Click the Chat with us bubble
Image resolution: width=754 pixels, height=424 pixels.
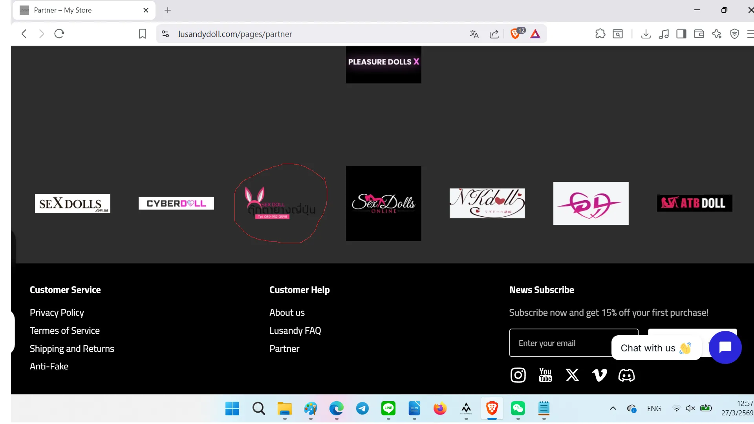656,348
